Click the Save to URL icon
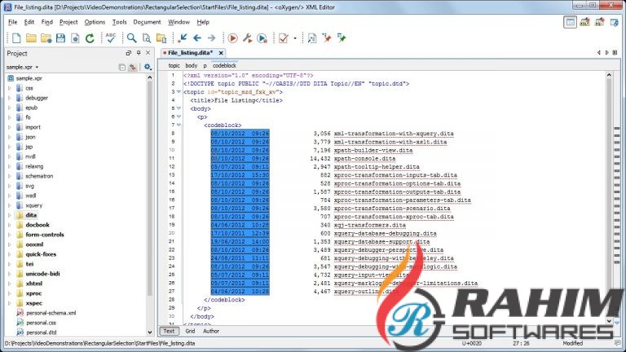Screen dimensions: 626x352 (75, 38)
